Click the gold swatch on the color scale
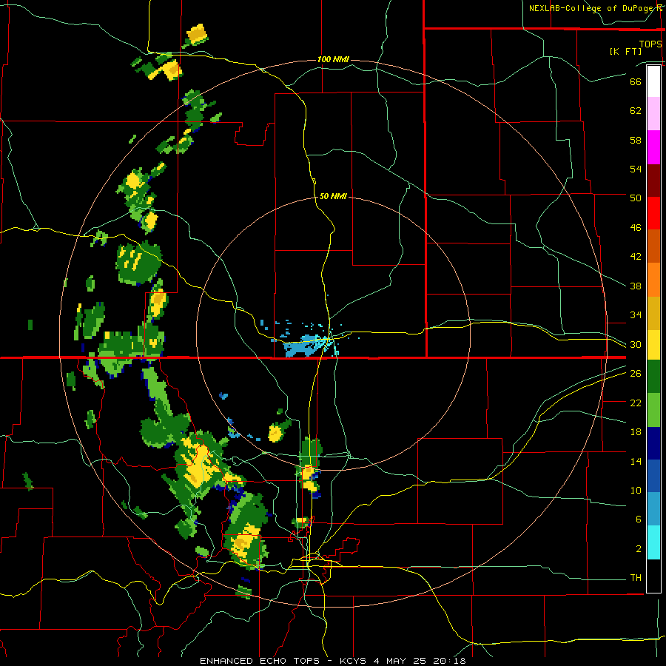 [x=653, y=312]
